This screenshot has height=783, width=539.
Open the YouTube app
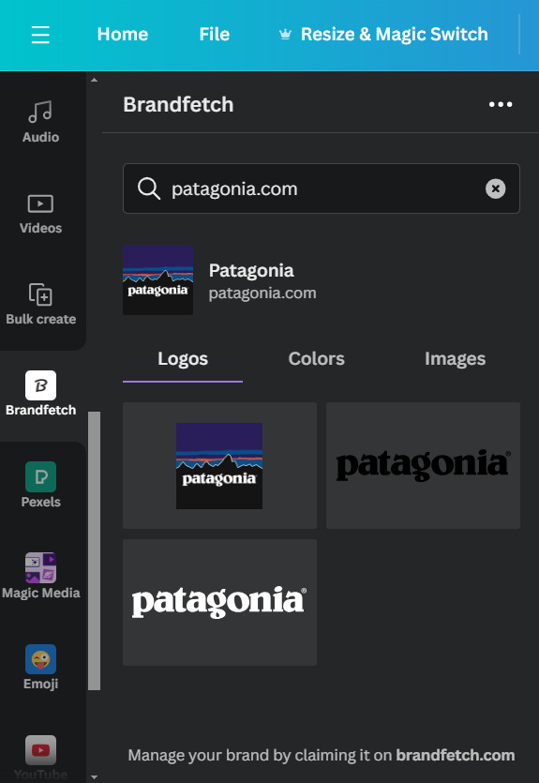click(40, 757)
